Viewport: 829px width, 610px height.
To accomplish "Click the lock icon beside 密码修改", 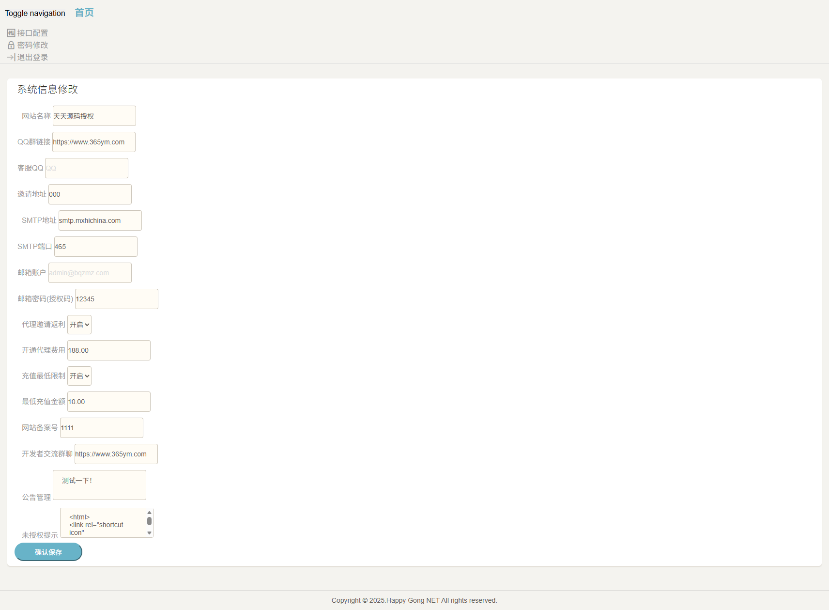I will click(x=11, y=45).
